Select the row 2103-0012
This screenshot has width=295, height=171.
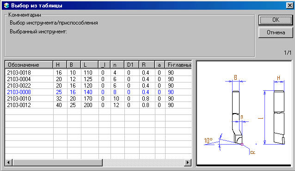(98, 105)
